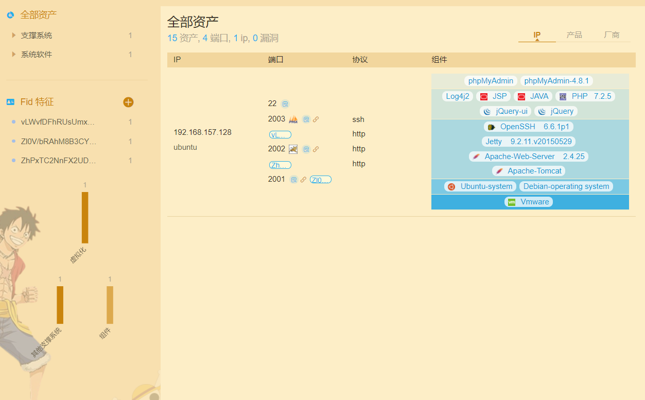Click the Zh… fid badge in ports
The height and width of the screenshot is (400, 645).
[x=280, y=165]
